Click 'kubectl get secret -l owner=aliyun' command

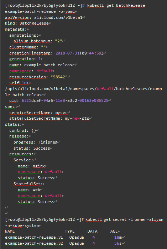pyautogui.click(x=124, y=220)
